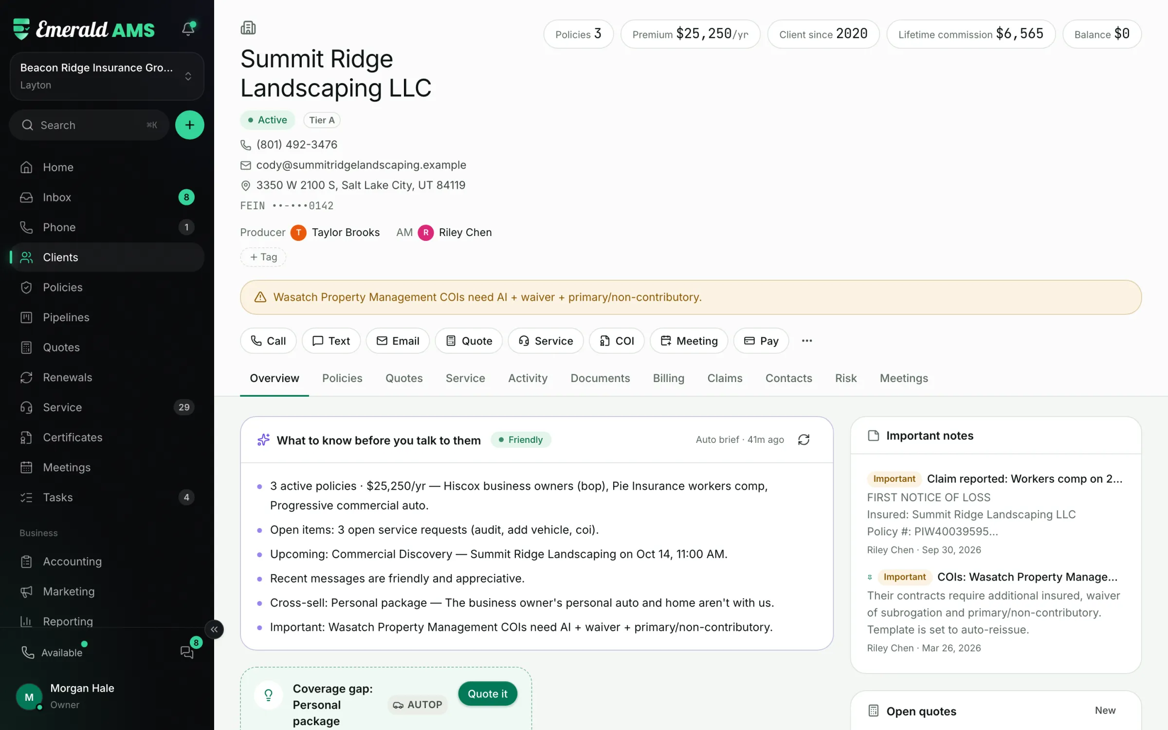Open Marketing section

(107, 592)
